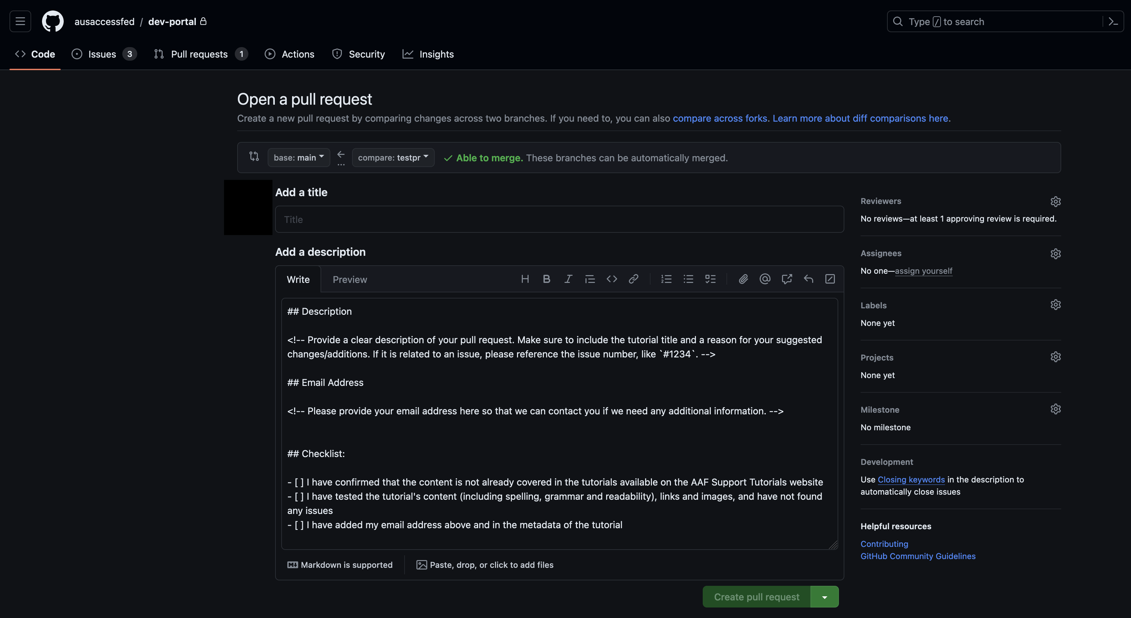Click the search magnifier icon

[x=898, y=21]
